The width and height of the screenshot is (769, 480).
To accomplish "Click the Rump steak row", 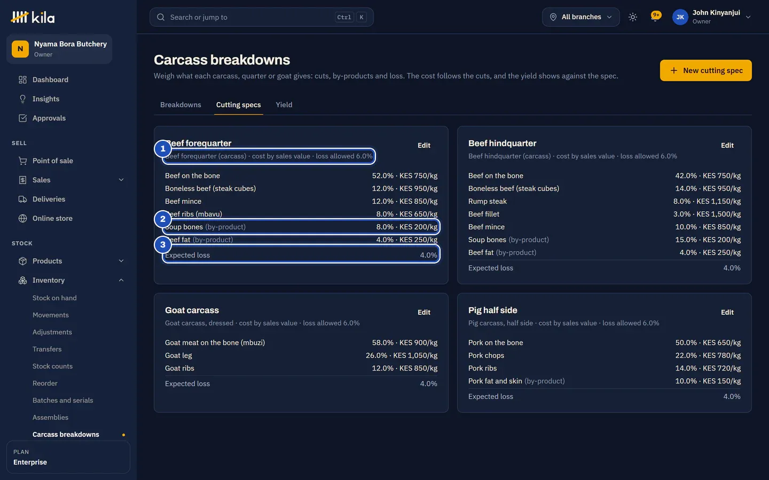I will pos(605,201).
